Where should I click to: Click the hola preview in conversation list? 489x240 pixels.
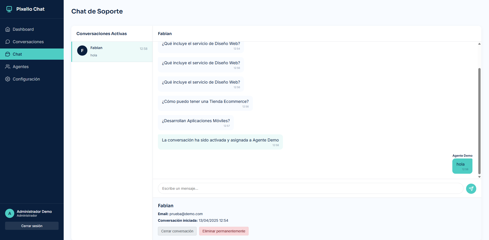tap(94, 55)
